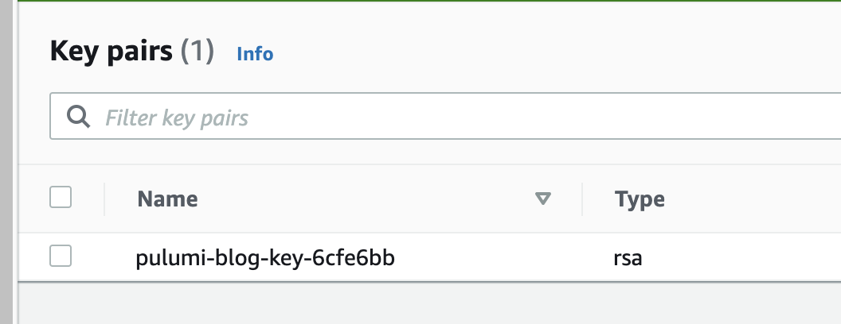Click the gray strip on the left edge

point(8,159)
